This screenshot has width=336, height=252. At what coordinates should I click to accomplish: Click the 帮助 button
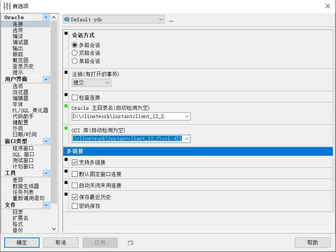coord(313,242)
